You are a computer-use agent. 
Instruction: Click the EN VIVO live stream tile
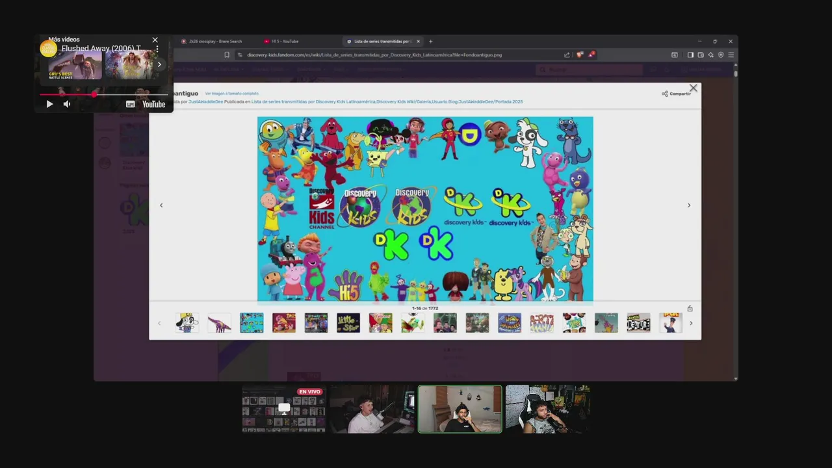pyautogui.click(x=283, y=409)
